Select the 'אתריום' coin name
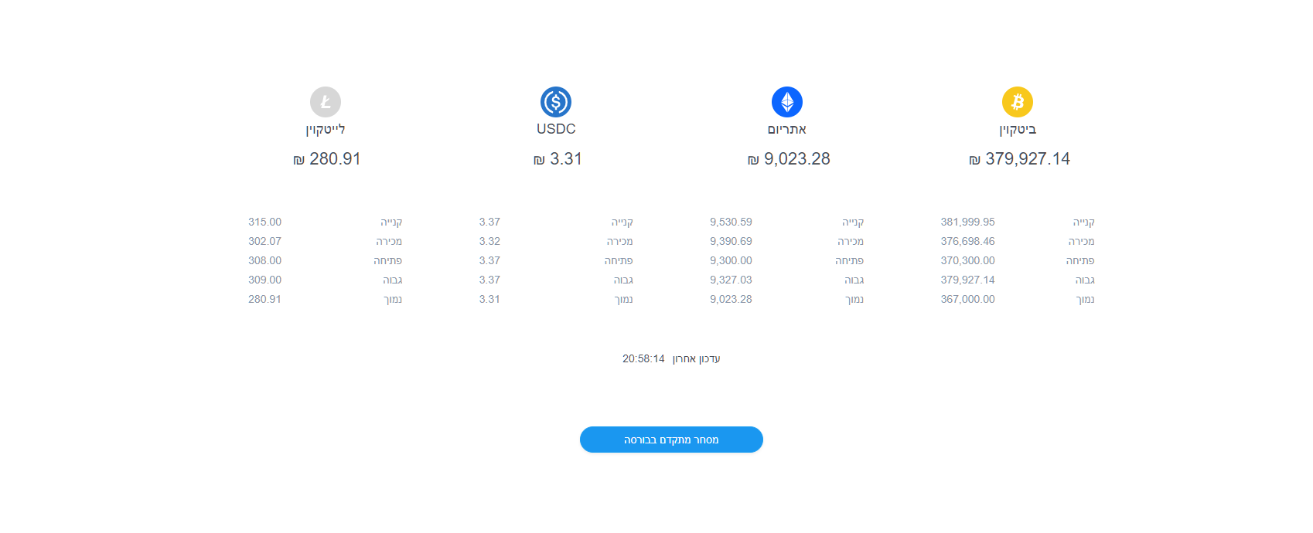 787,129
